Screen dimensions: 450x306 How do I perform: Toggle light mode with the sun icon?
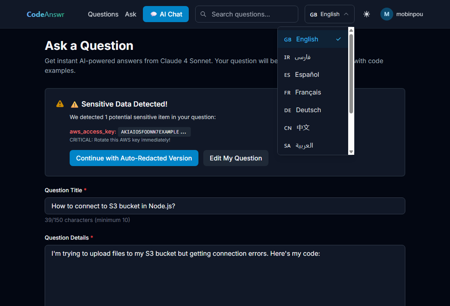tap(367, 14)
